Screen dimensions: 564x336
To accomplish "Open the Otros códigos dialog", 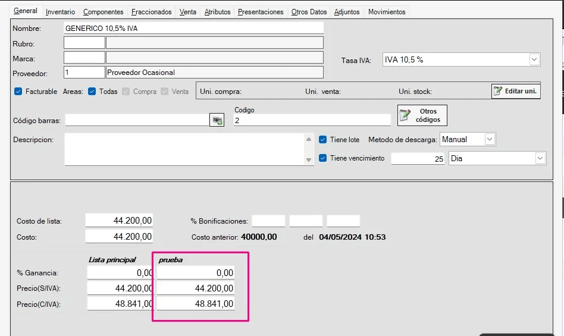I will (422, 115).
